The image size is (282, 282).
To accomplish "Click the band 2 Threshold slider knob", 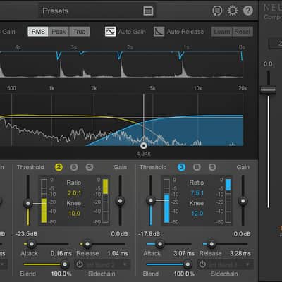I will point(28,203).
